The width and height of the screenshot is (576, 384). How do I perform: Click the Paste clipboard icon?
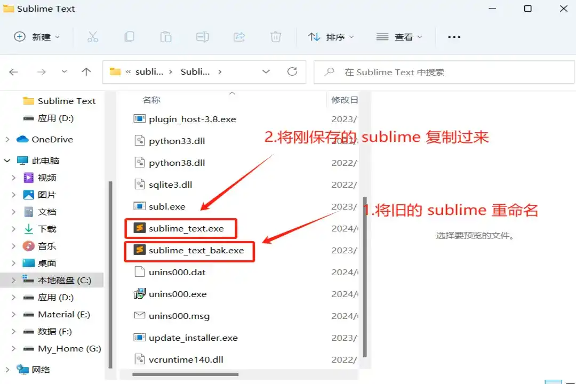pos(166,37)
